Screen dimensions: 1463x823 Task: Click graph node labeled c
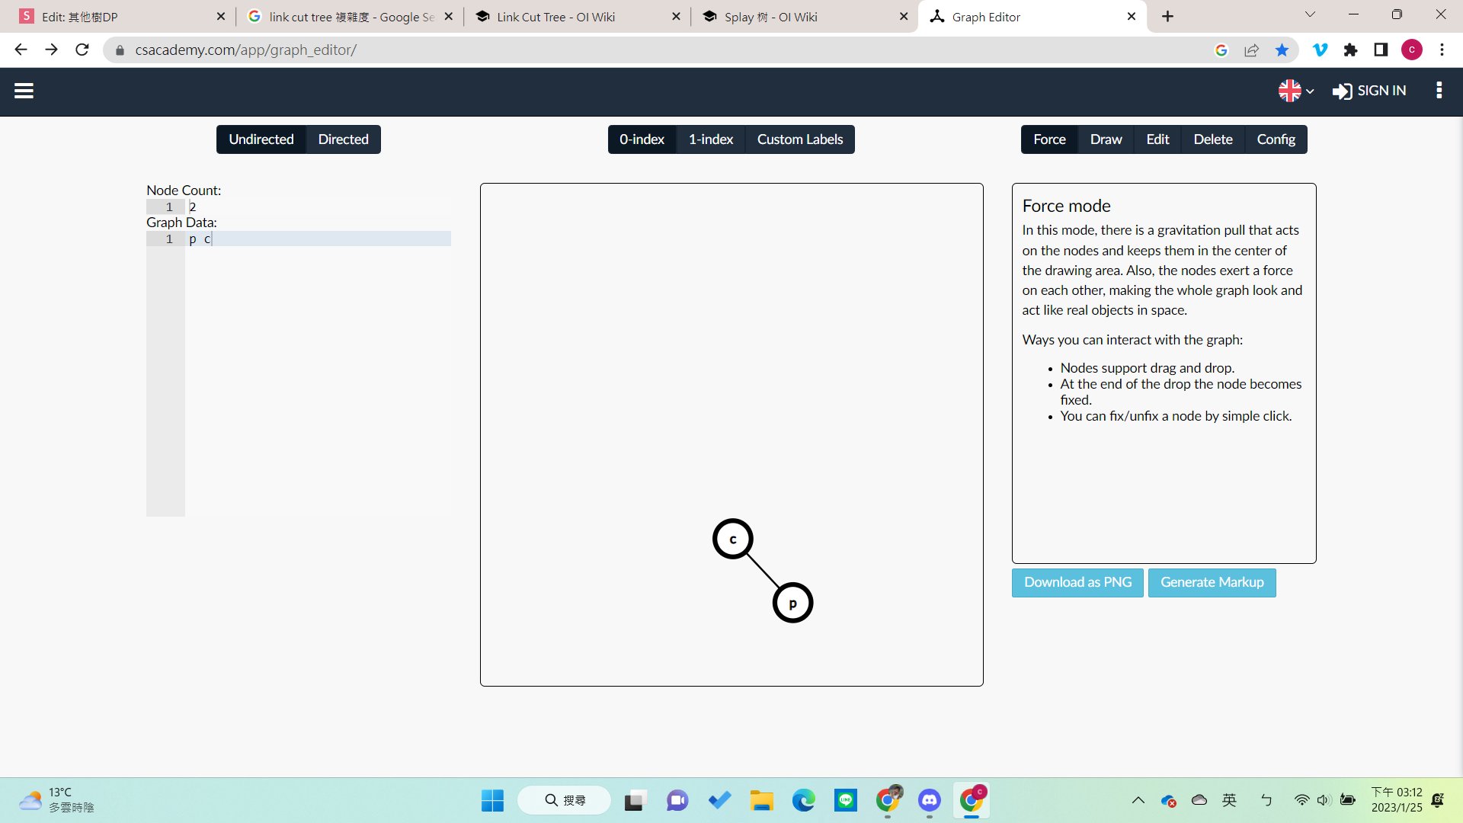(x=733, y=540)
